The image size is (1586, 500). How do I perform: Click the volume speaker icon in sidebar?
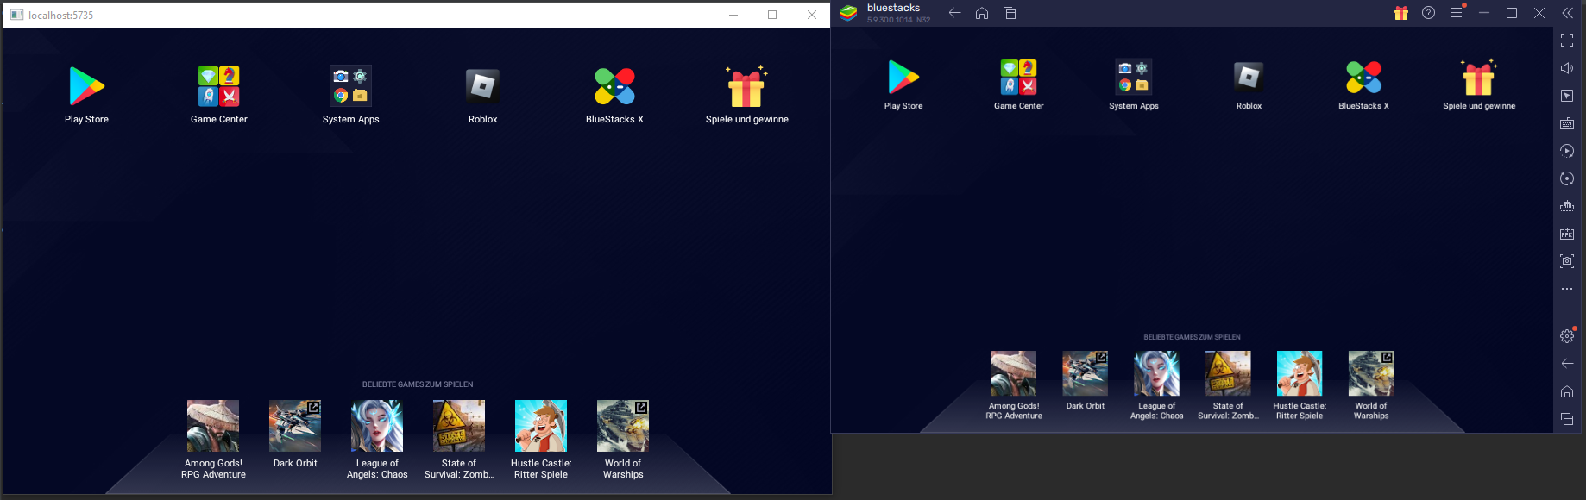[x=1567, y=68]
